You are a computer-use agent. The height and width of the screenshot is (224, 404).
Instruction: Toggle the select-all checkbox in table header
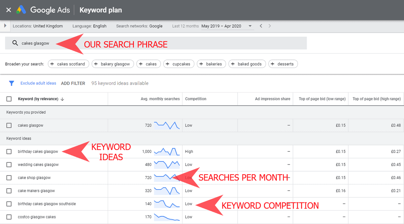[x=9, y=99]
